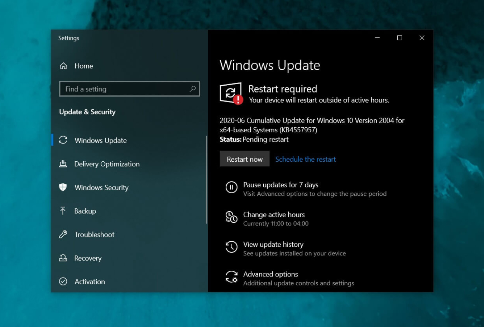
Task: Click 'Currently 11:00 to 04:00' text
Action: tap(276, 223)
